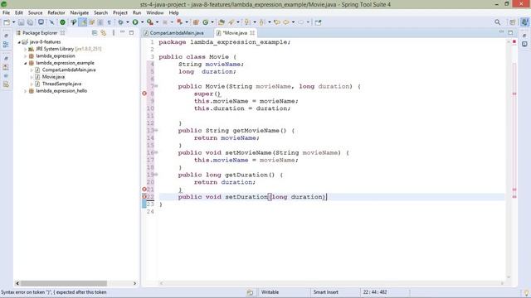The width and height of the screenshot is (531, 298).
Task: Click the Pin Editor icon at toolbar end
Action: tap(318, 22)
